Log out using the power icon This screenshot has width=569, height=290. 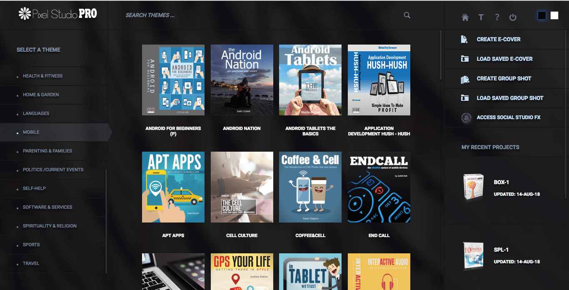click(x=513, y=17)
